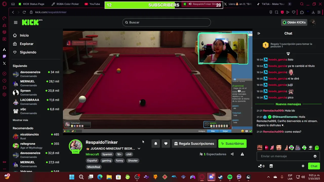
Task: Open the Minecraft category link
Action: pos(92,154)
